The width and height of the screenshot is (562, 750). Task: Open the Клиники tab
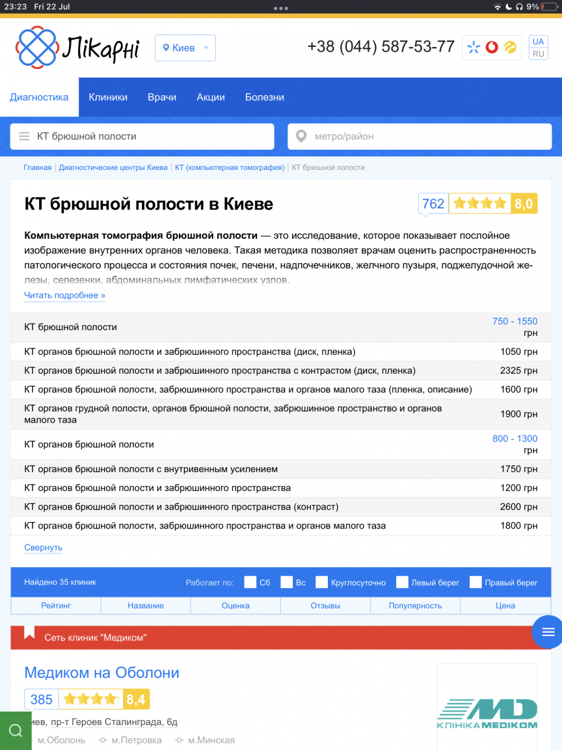(x=108, y=97)
